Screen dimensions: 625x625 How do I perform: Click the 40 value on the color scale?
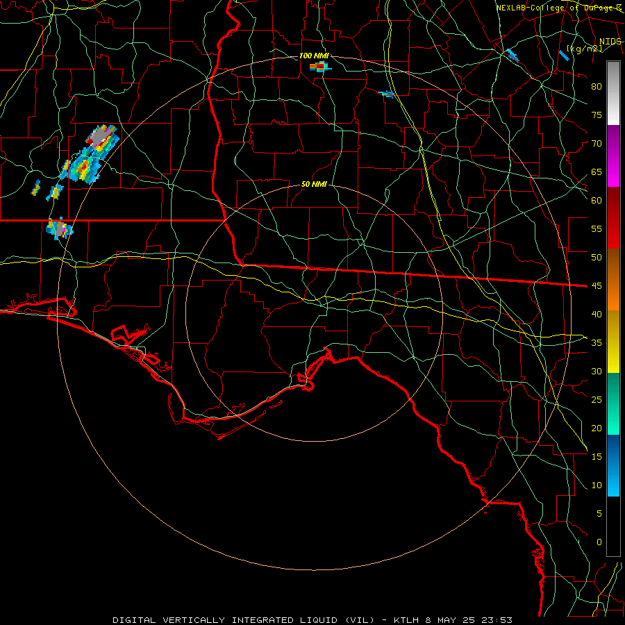point(597,315)
